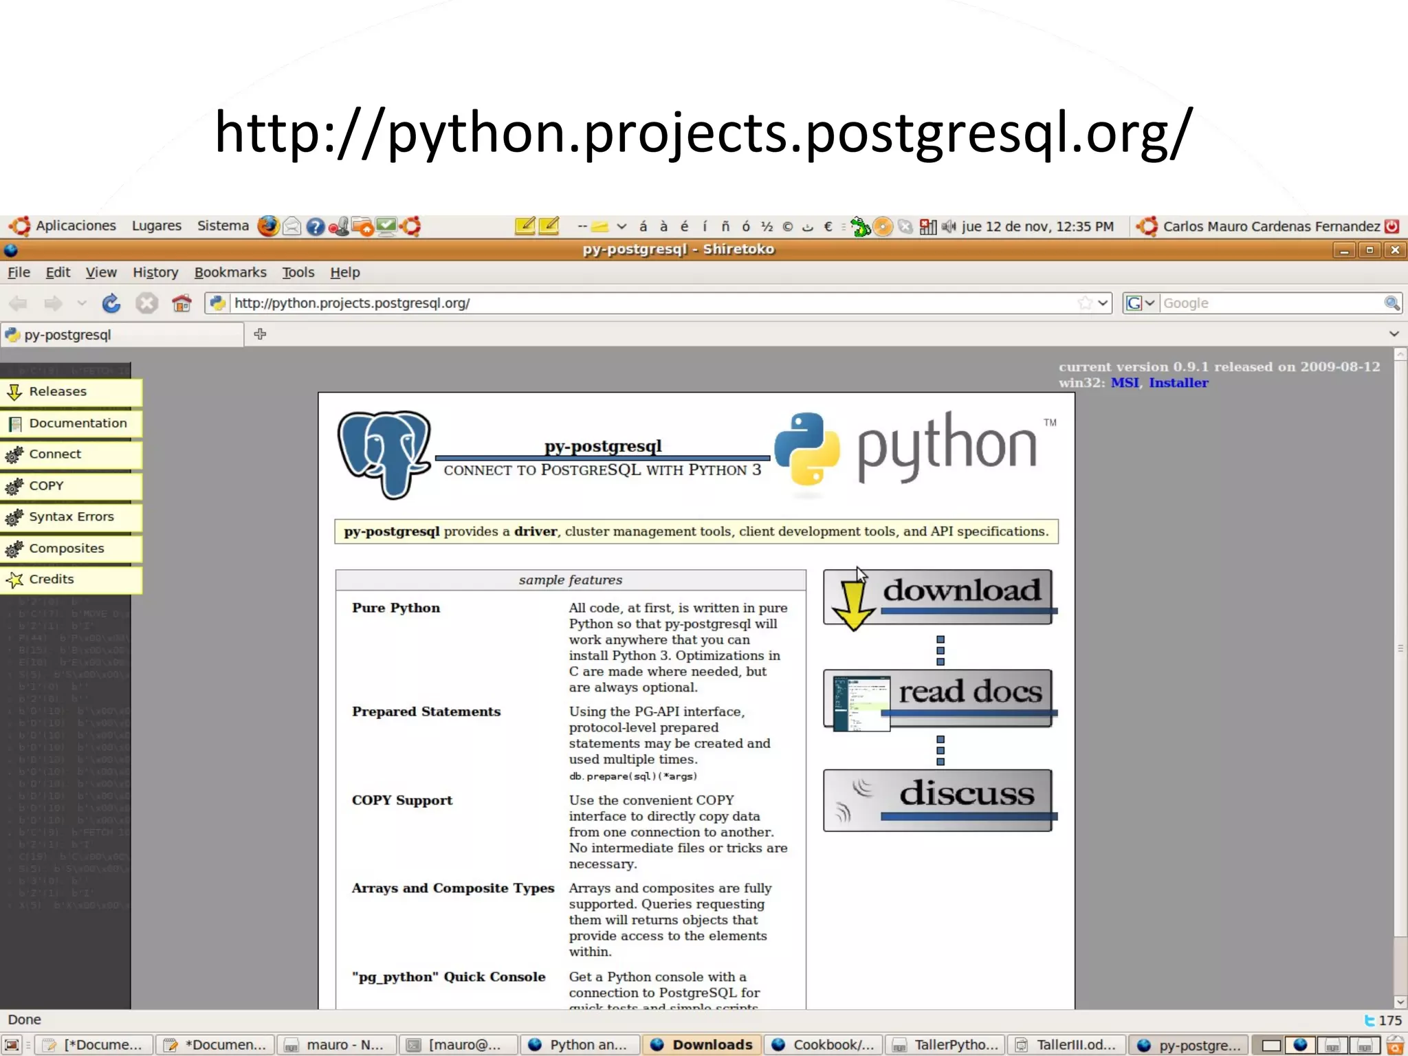This screenshot has height=1056, width=1408.
Task: Open the Help question mark launcher
Action: (315, 226)
